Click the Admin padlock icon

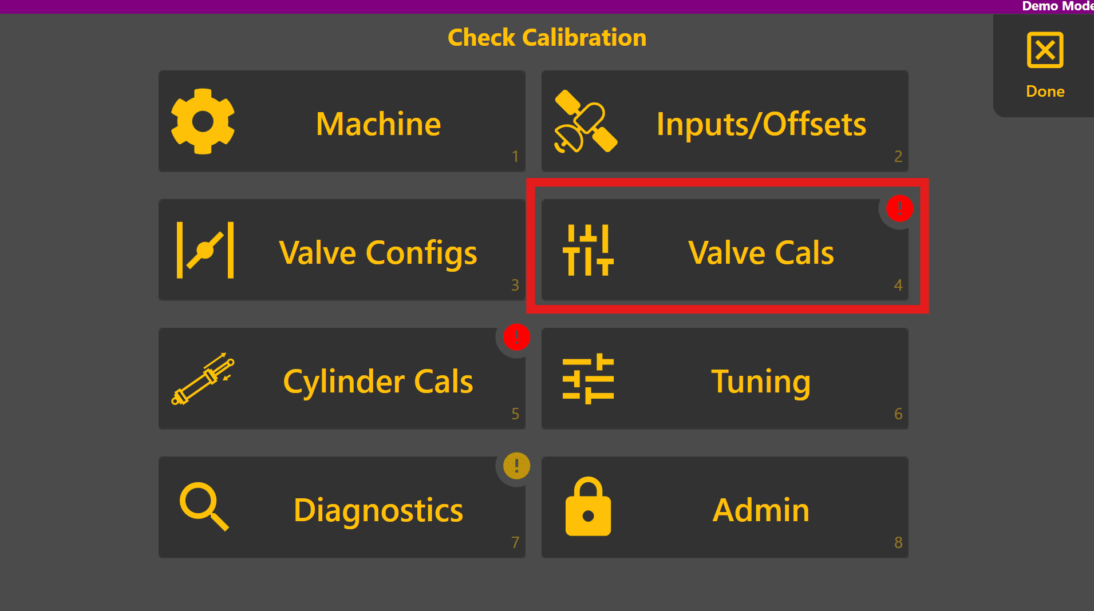pyautogui.click(x=588, y=507)
